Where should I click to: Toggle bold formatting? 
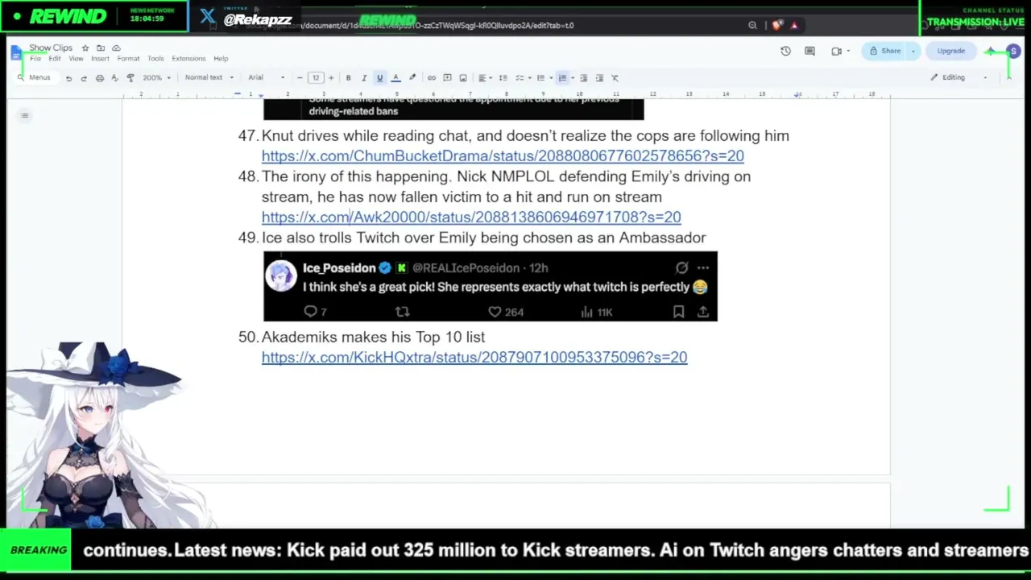point(348,78)
